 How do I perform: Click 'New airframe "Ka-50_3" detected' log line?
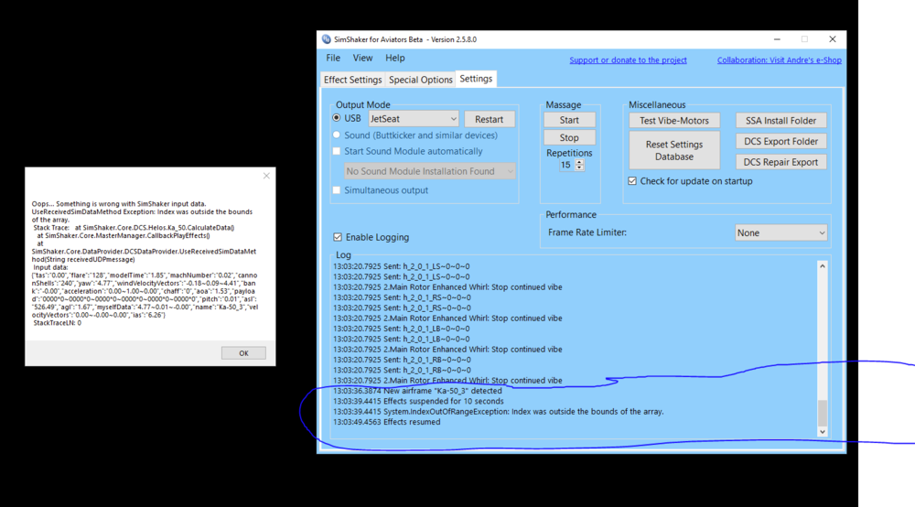pyautogui.click(x=417, y=391)
